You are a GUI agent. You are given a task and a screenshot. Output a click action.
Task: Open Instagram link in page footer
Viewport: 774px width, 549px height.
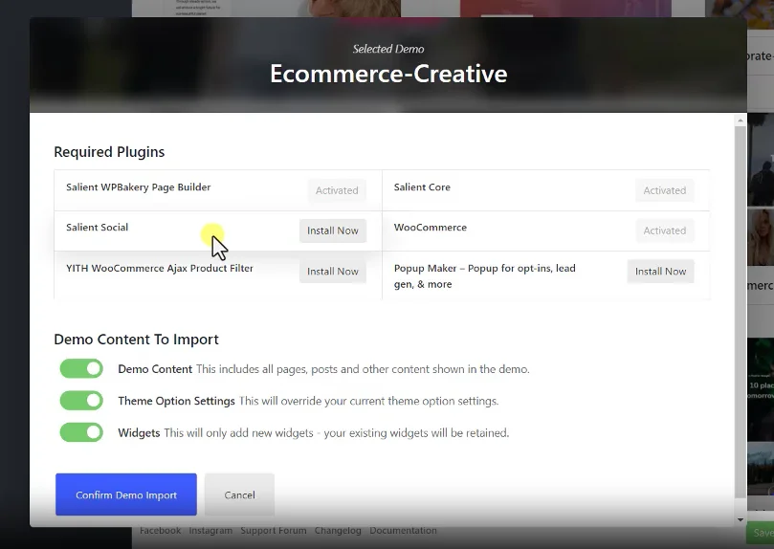click(210, 531)
